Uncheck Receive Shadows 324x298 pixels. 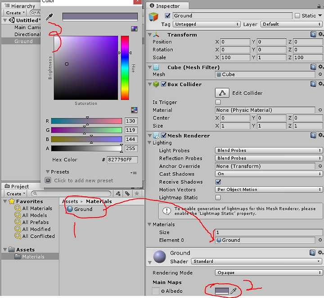(x=218, y=182)
